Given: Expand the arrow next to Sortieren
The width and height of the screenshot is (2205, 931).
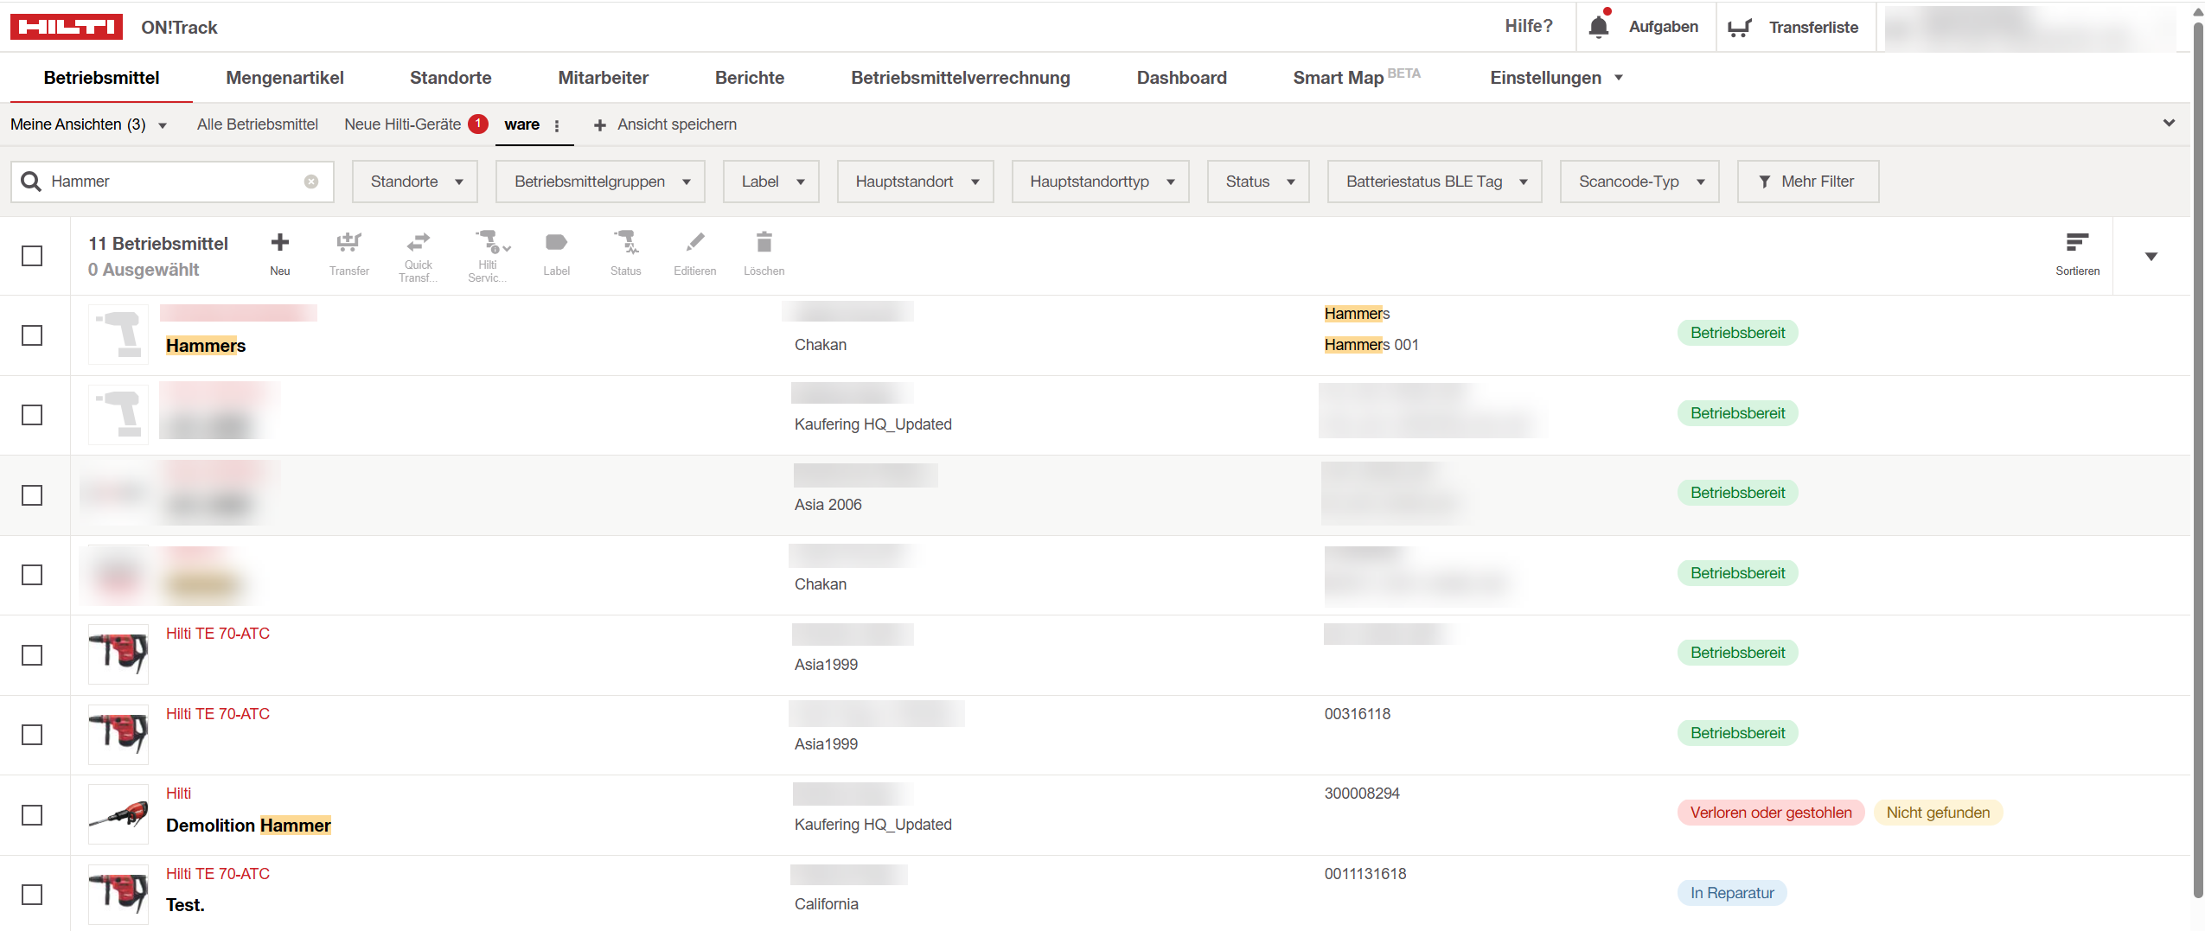Looking at the screenshot, I should (2151, 257).
